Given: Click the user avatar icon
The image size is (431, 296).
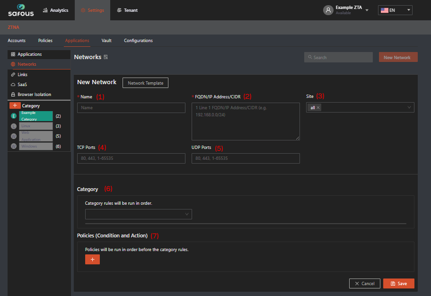Looking at the screenshot, I should 328,10.
